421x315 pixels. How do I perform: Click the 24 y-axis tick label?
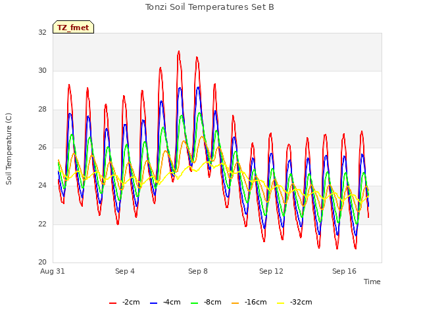click(42, 185)
